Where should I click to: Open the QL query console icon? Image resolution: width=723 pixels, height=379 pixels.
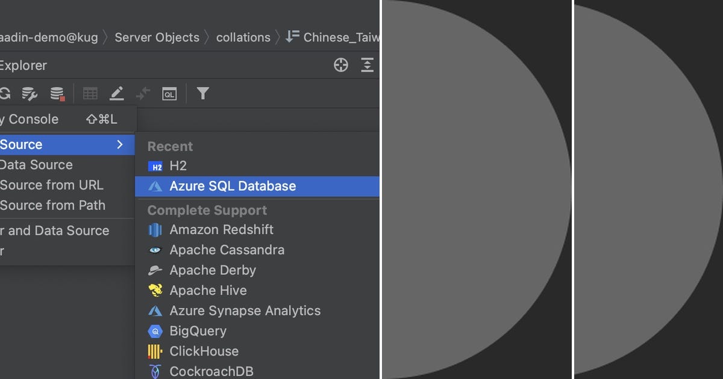coord(169,94)
